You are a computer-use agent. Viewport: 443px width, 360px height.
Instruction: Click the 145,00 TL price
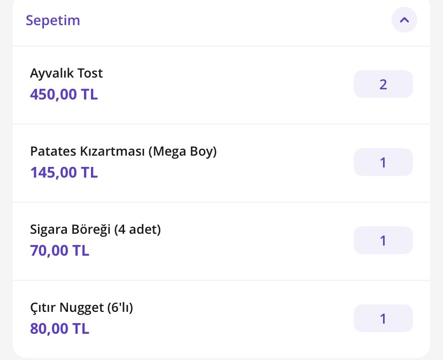64,172
